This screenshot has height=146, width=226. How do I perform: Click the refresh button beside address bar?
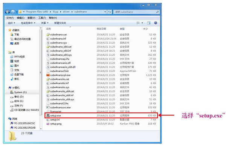click(x=110, y=12)
